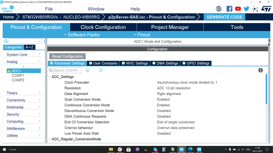The image size is (273, 153).
Task: Click the ST logo icon
Action: pyautogui.click(x=266, y=9)
